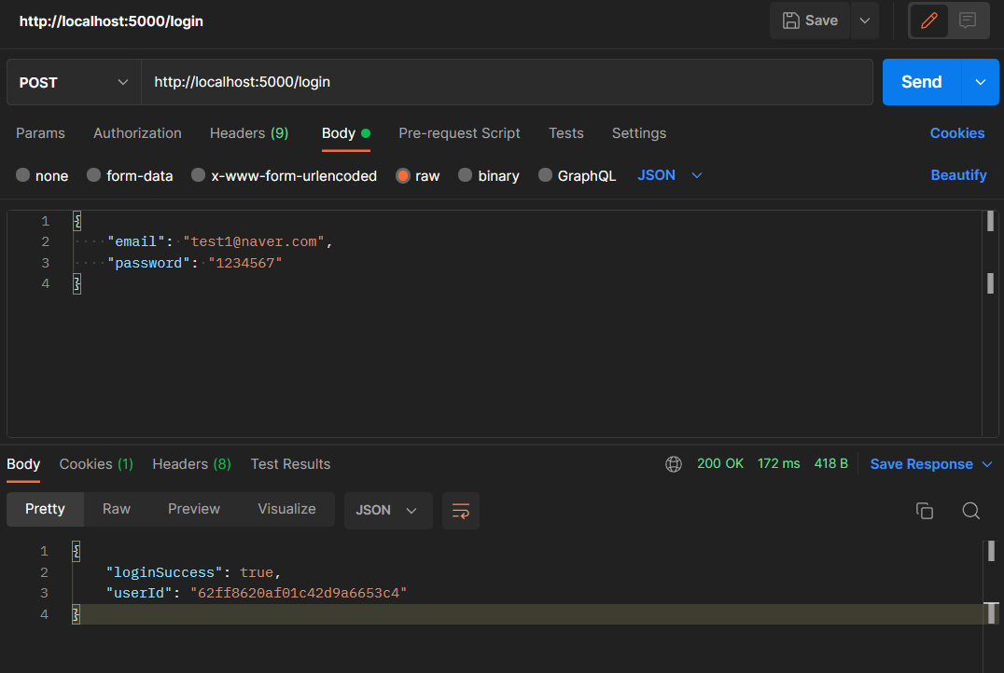The image size is (1004, 673).
Task: Click Save Response
Action: click(x=921, y=464)
